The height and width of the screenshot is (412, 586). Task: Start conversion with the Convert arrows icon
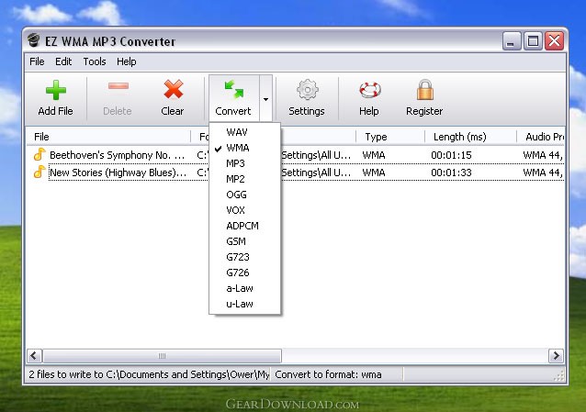pyautogui.click(x=233, y=89)
